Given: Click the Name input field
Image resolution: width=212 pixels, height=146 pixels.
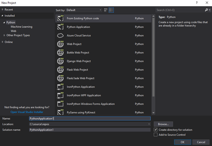Looking at the screenshot, I should [x=90, y=118].
